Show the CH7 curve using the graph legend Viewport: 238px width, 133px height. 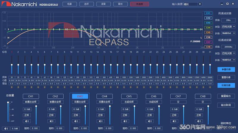point(208,42)
